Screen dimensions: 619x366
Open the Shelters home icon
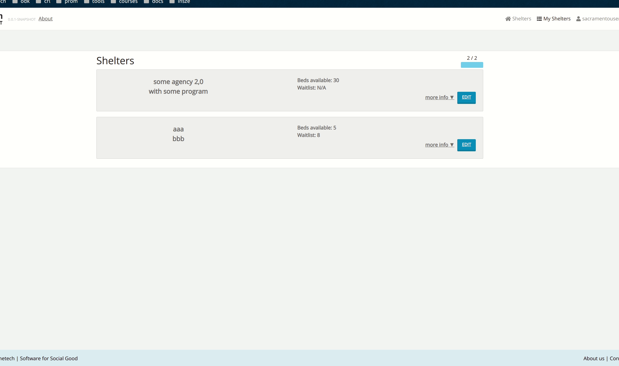pos(508,18)
